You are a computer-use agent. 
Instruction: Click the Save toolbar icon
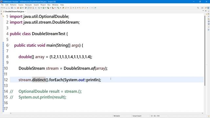(6, 8)
